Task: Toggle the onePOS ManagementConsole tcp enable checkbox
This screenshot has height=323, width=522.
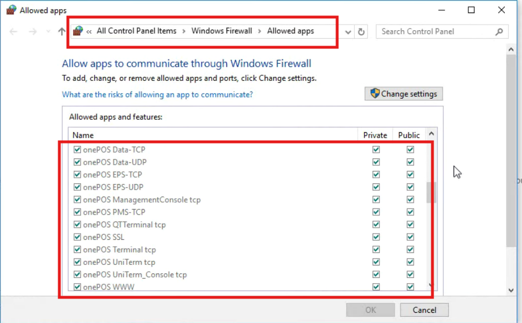Action: (77, 200)
